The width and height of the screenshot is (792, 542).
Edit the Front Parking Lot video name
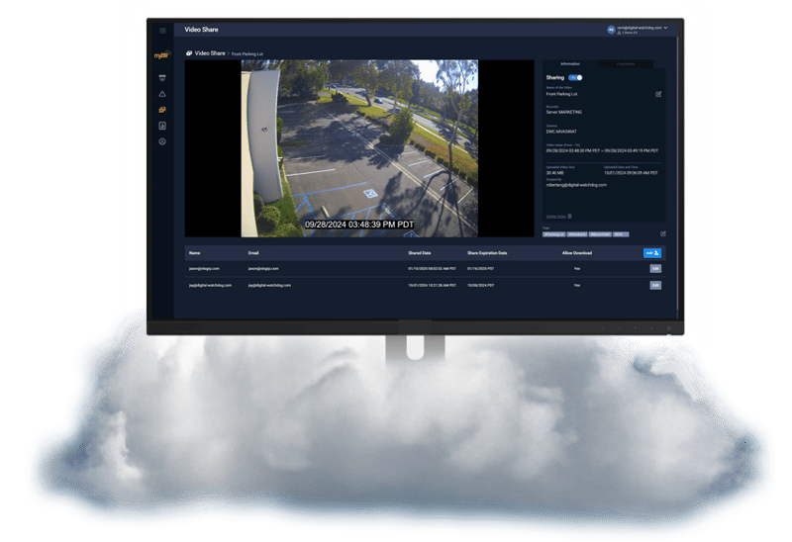[658, 94]
